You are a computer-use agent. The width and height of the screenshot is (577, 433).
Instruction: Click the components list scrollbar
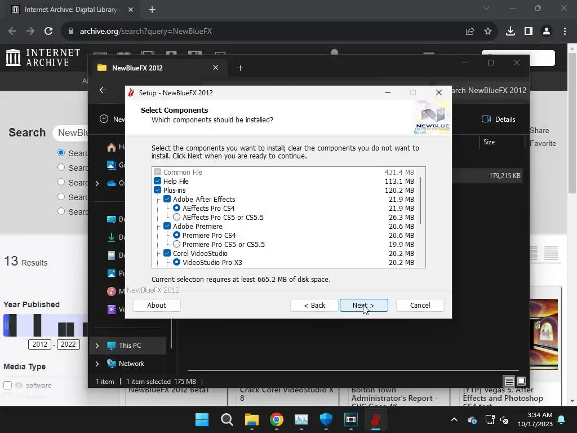click(x=420, y=201)
